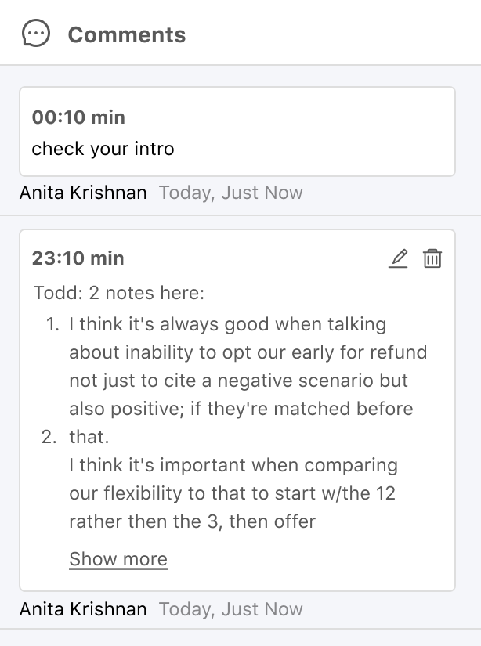The width and height of the screenshot is (481, 646).
Task: Click the Comments speech bubble icon
Action: (x=36, y=34)
